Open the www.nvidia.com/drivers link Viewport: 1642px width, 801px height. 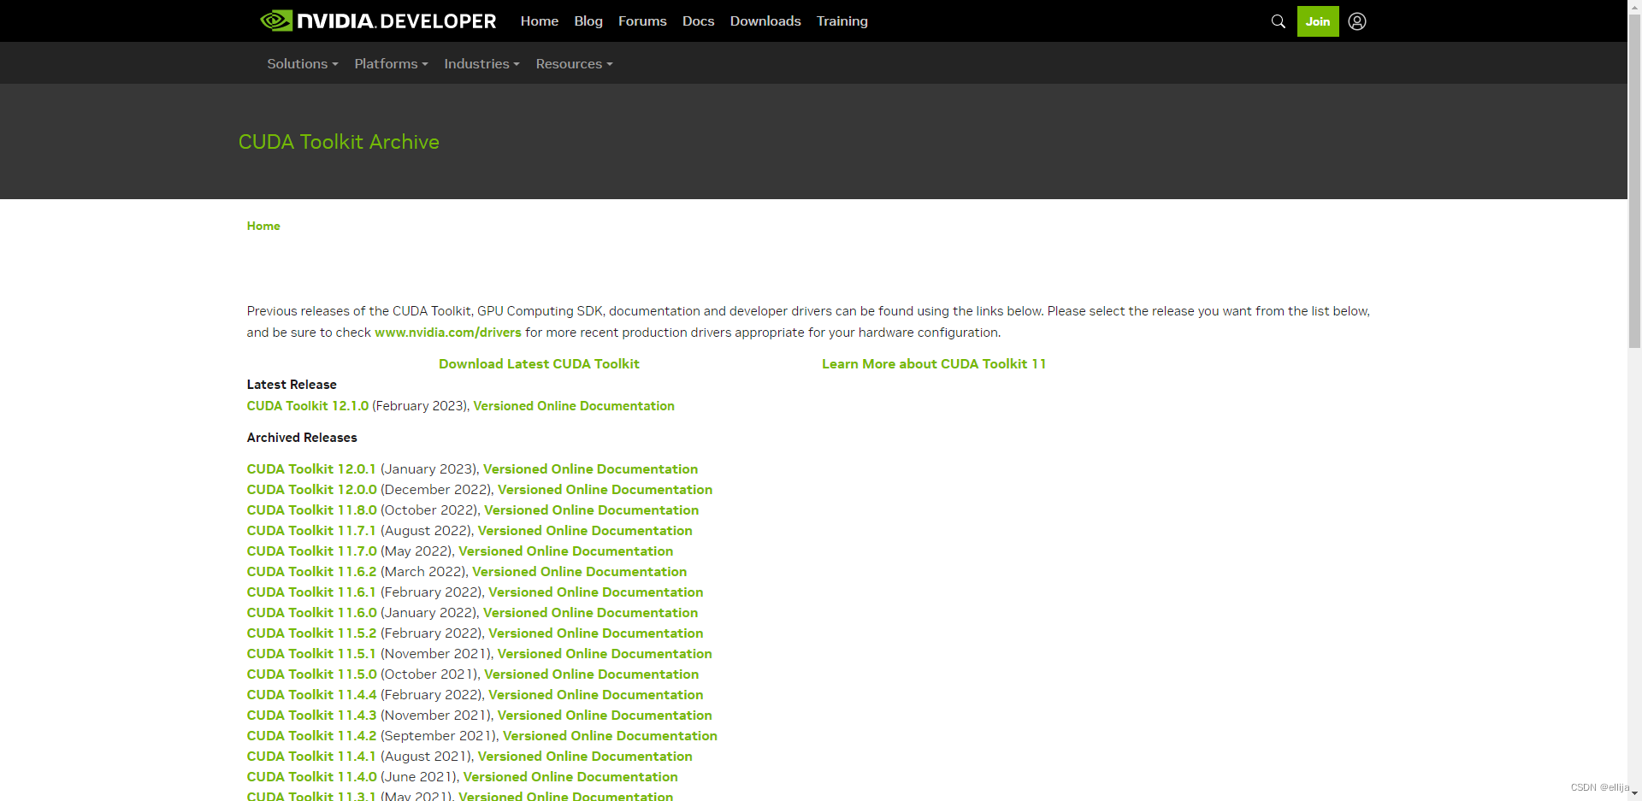click(447, 333)
